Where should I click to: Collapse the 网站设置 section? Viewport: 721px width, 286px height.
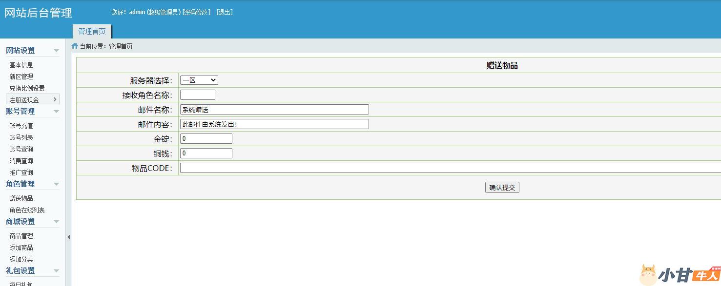point(56,51)
